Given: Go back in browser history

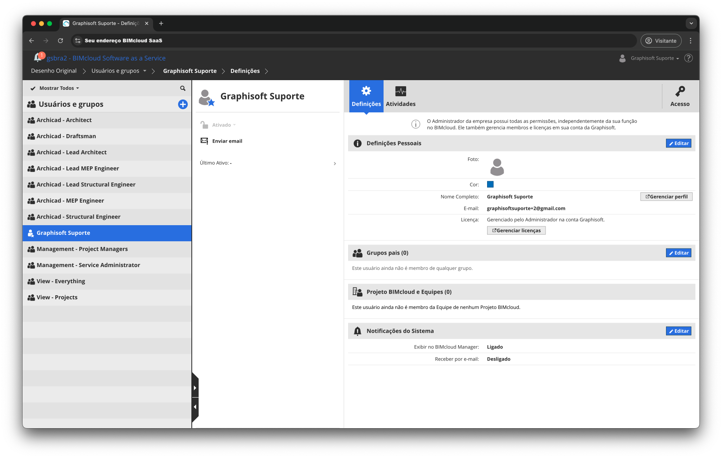Looking at the screenshot, I should (x=31, y=41).
